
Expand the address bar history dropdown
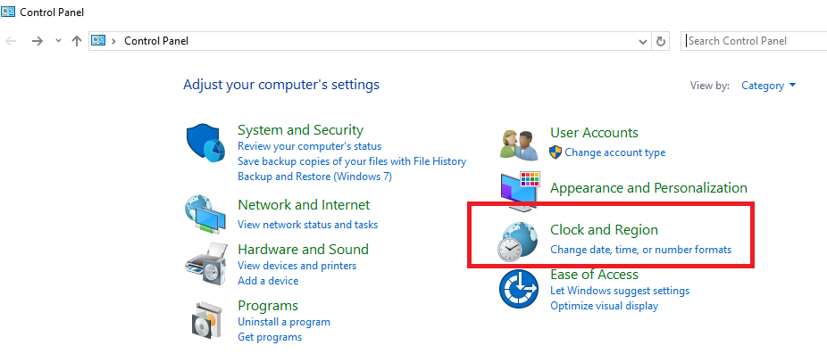point(643,41)
